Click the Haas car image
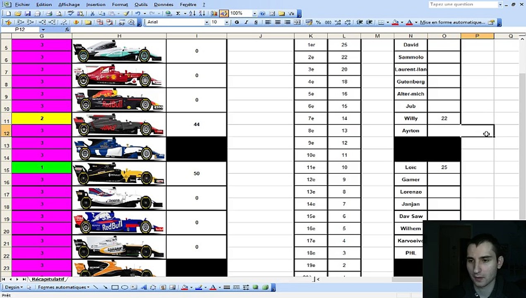 point(119,124)
